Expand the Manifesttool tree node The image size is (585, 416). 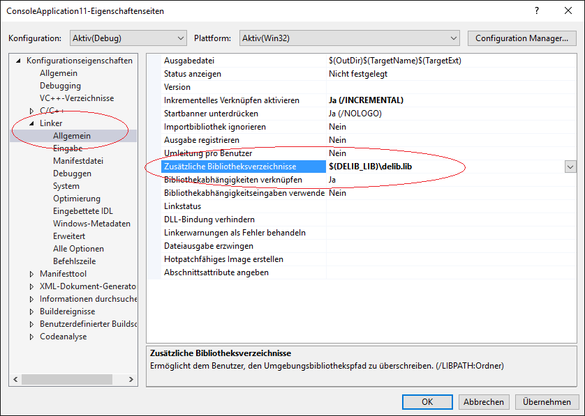[31, 274]
